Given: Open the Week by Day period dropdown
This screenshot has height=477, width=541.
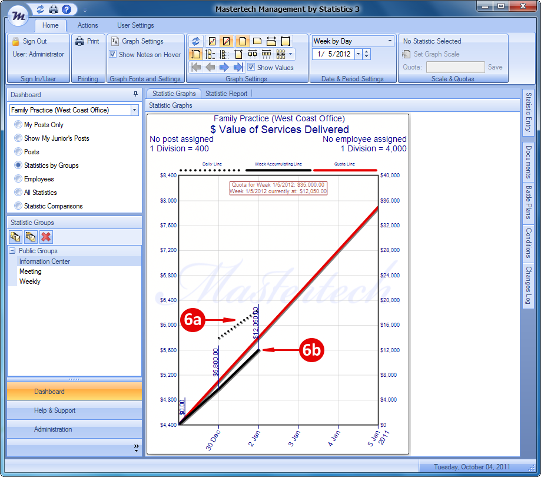Looking at the screenshot, I should coord(390,41).
